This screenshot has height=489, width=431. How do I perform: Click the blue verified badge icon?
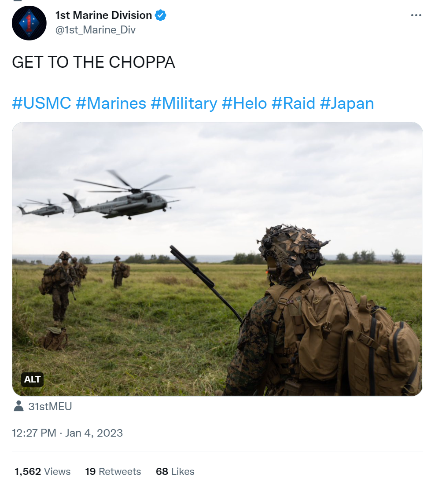tap(161, 15)
